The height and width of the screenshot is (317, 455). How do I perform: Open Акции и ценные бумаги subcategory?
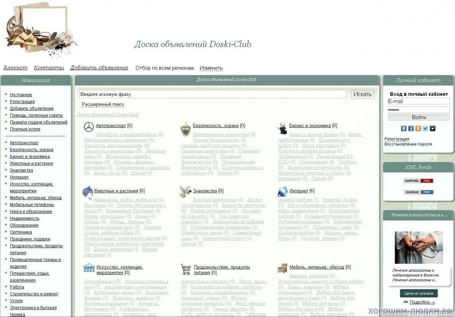[314, 135]
